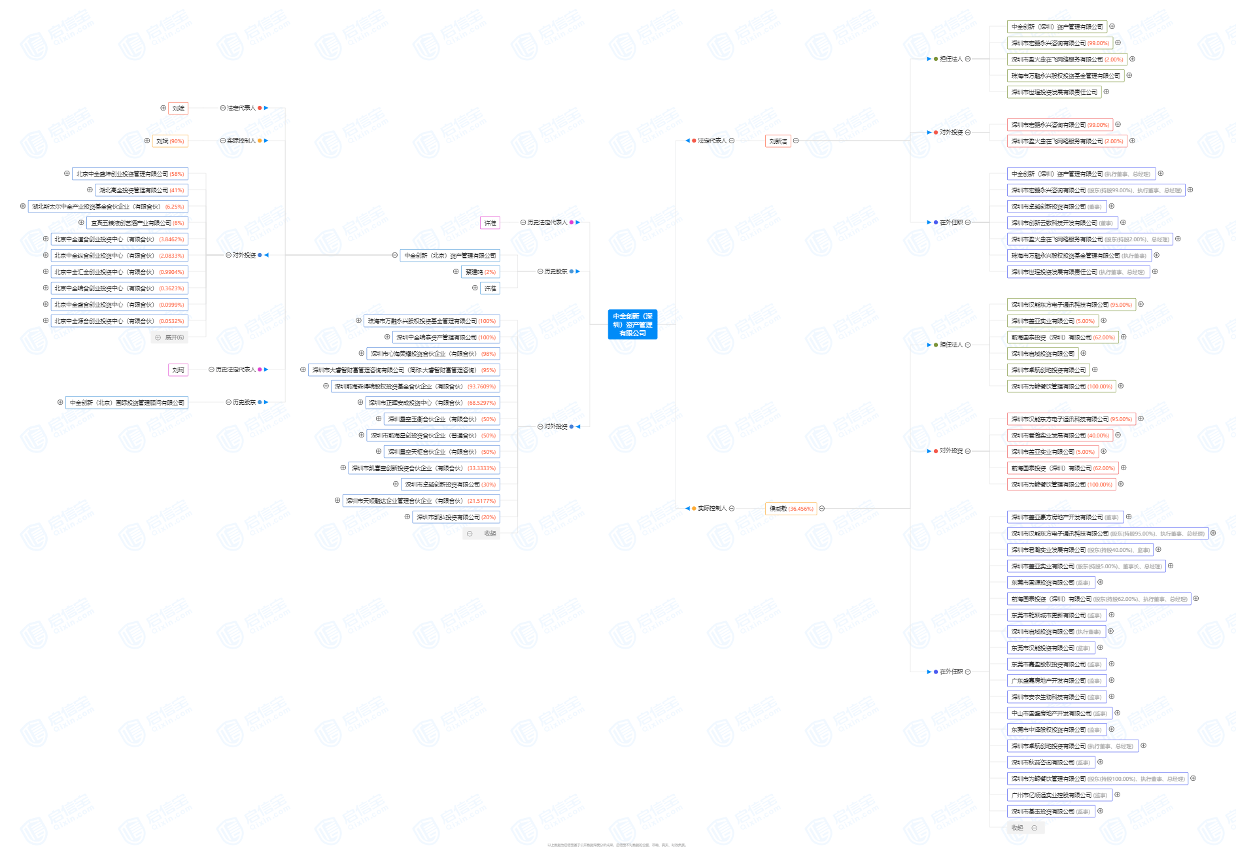Viewport: 1236px width, 854px height.
Task: Collapse top 担任法人 branch with 中金创新（深圳）
Action: click(x=968, y=59)
